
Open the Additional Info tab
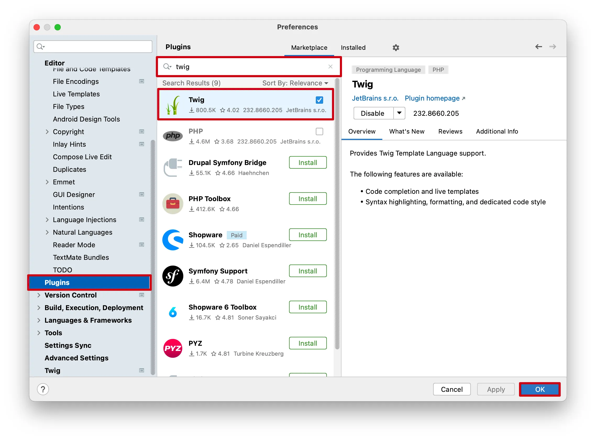coord(497,131)
